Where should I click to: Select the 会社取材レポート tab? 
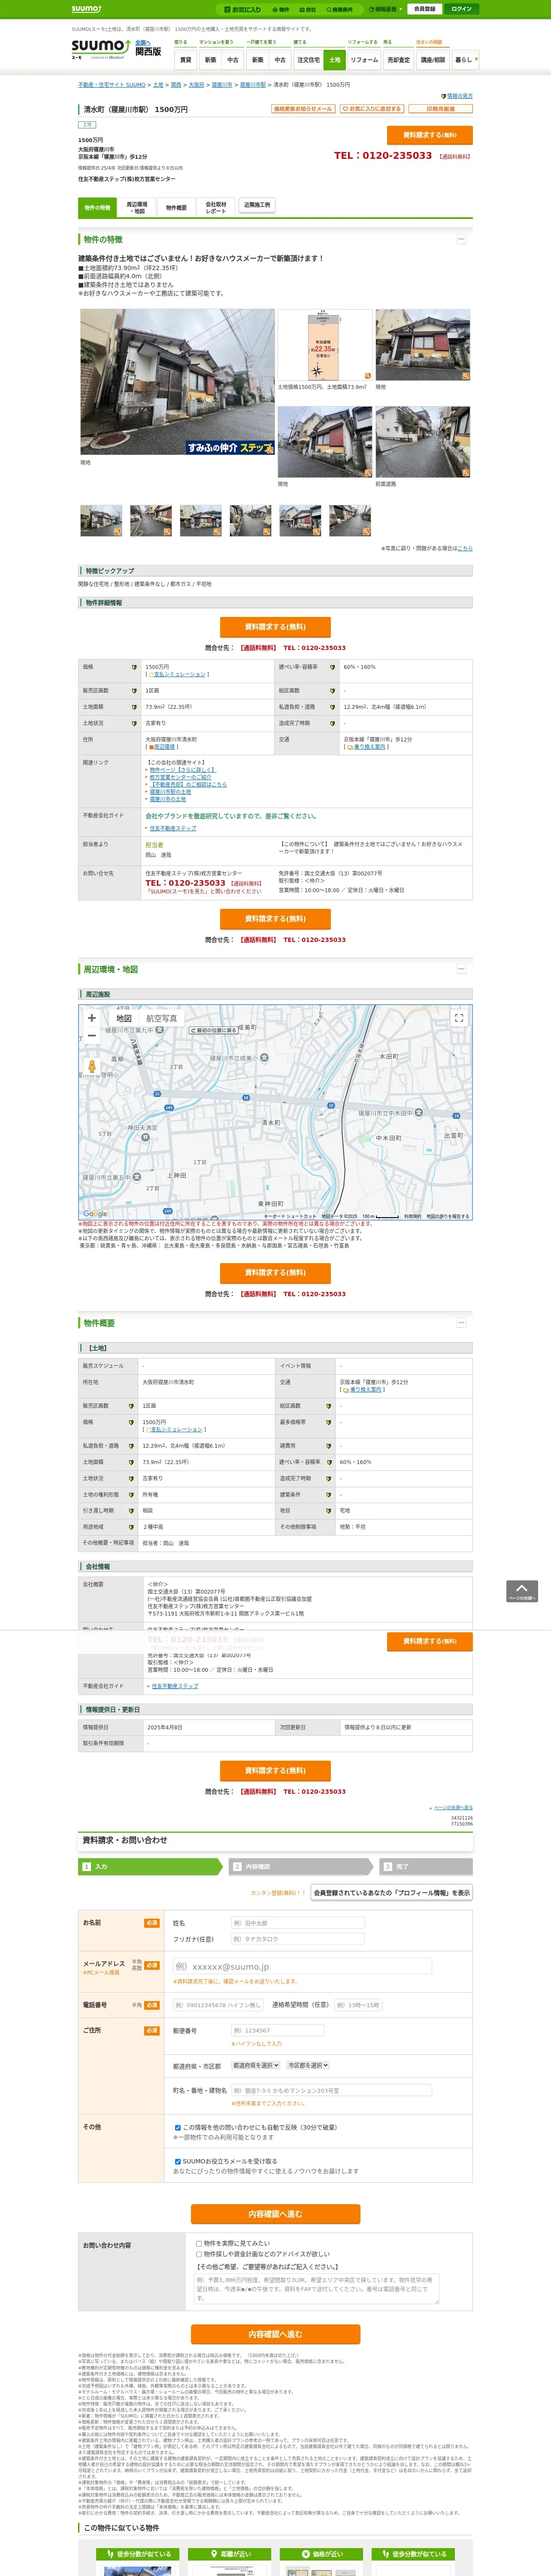[x=216, y=208]
